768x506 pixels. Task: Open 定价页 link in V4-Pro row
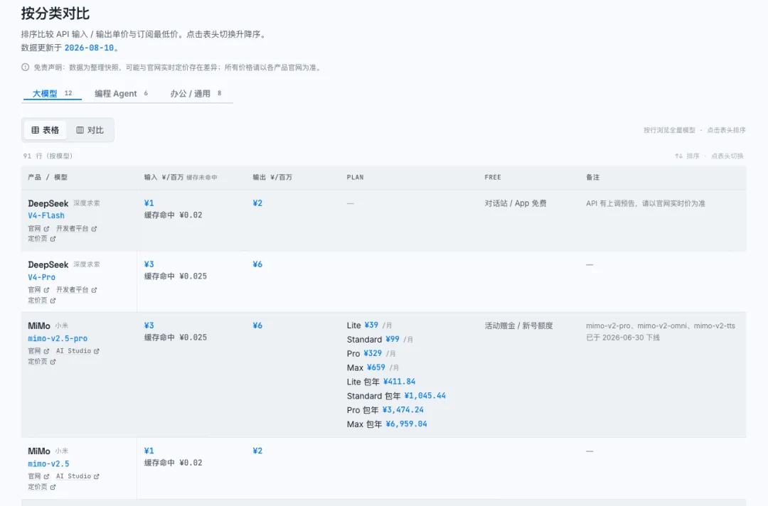(x=42, y=301)
